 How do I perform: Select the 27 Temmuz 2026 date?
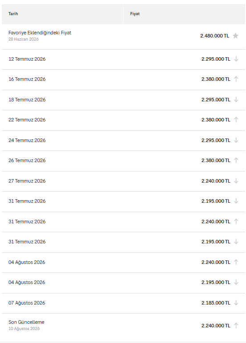pyautogui.click(x=27, y=181)
